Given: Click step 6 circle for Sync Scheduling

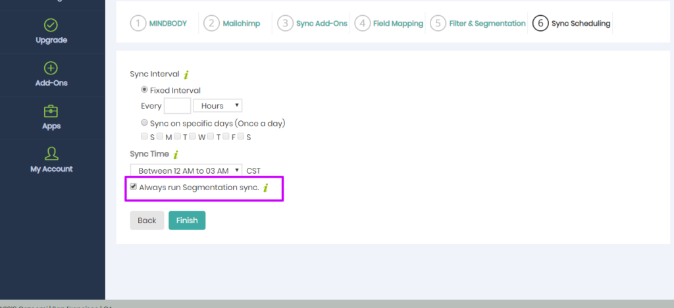Looking at the screenshot, I should (540, 23).
